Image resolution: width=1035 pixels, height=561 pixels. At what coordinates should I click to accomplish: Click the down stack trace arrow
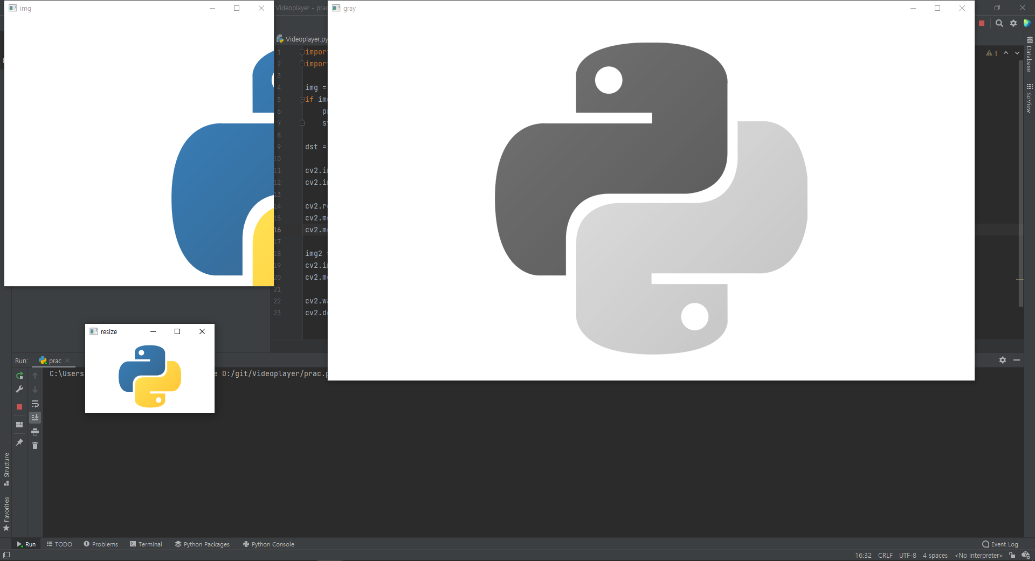35,389
